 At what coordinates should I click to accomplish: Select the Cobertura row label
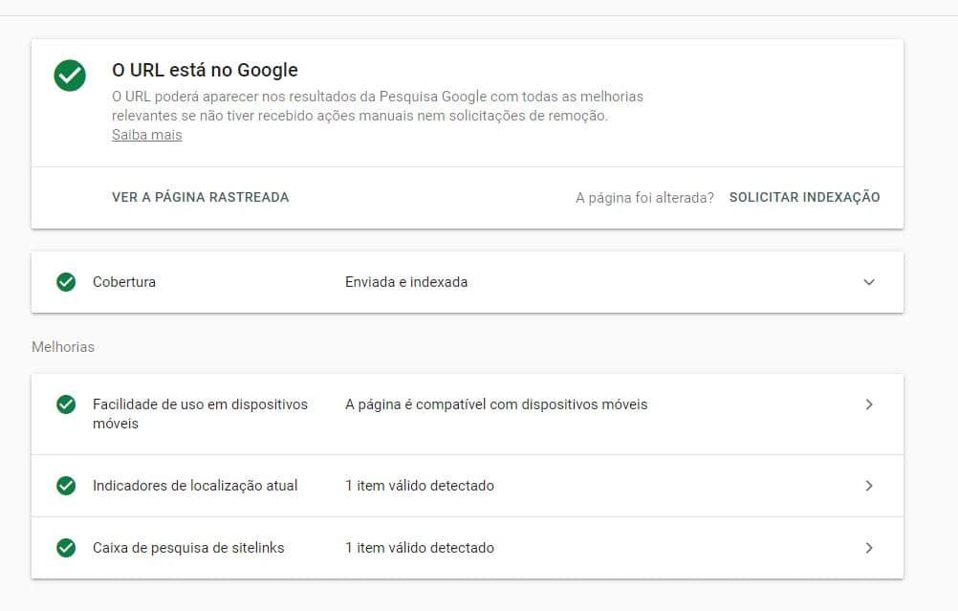point(124,282)
